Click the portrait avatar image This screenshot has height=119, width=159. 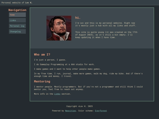pyautogui.click(x=59, y=28)
